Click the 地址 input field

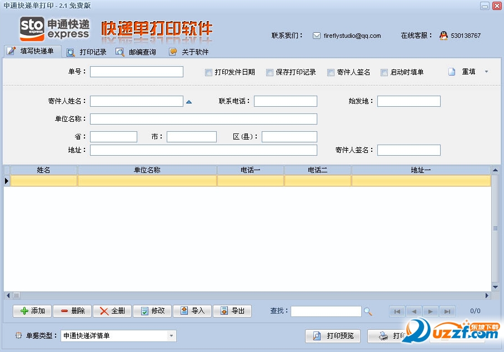pos(203,150)
